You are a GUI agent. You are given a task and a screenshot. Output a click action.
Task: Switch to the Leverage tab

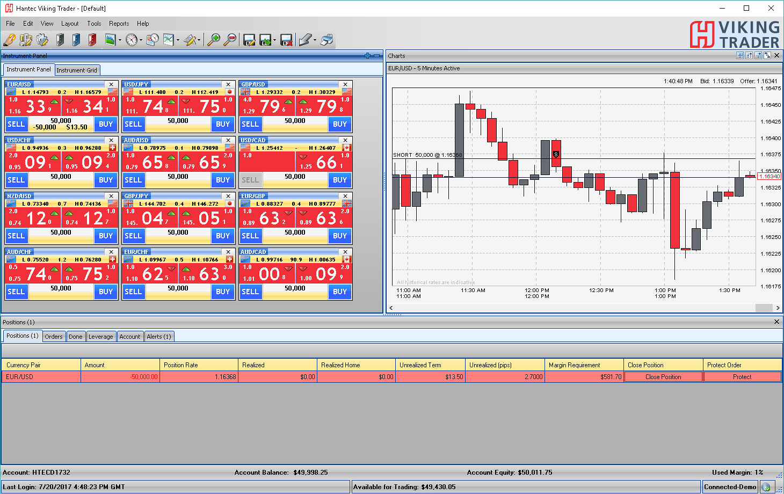101,337
